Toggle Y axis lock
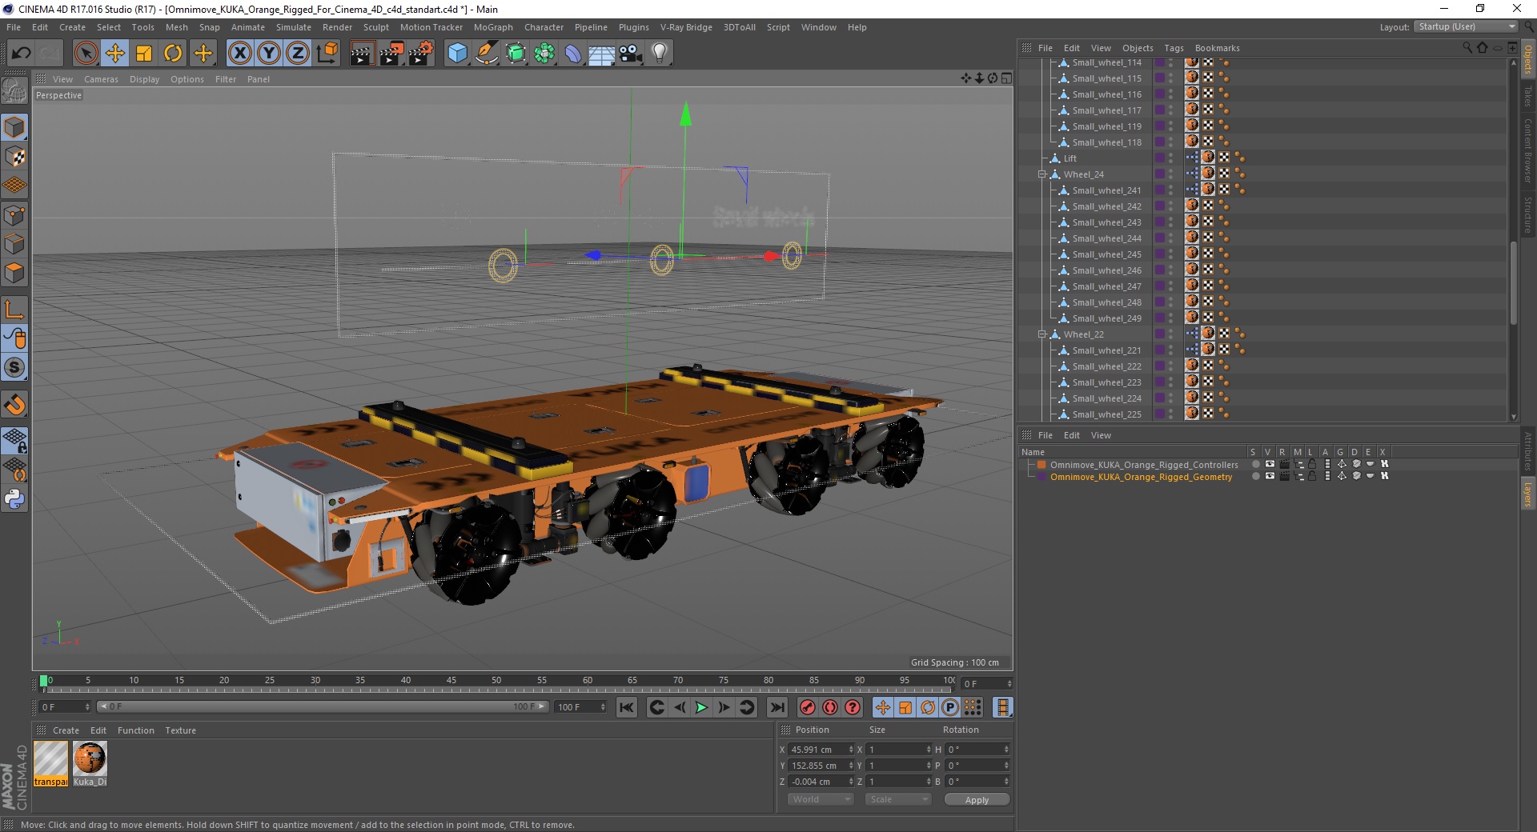 click(x=269, y=54)
